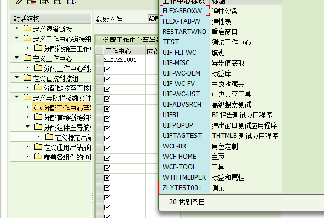This screenshot has height=218, width=324.
Task: Click folder icon of 分配链接至直接链接 node
Action: click(38, 88)
